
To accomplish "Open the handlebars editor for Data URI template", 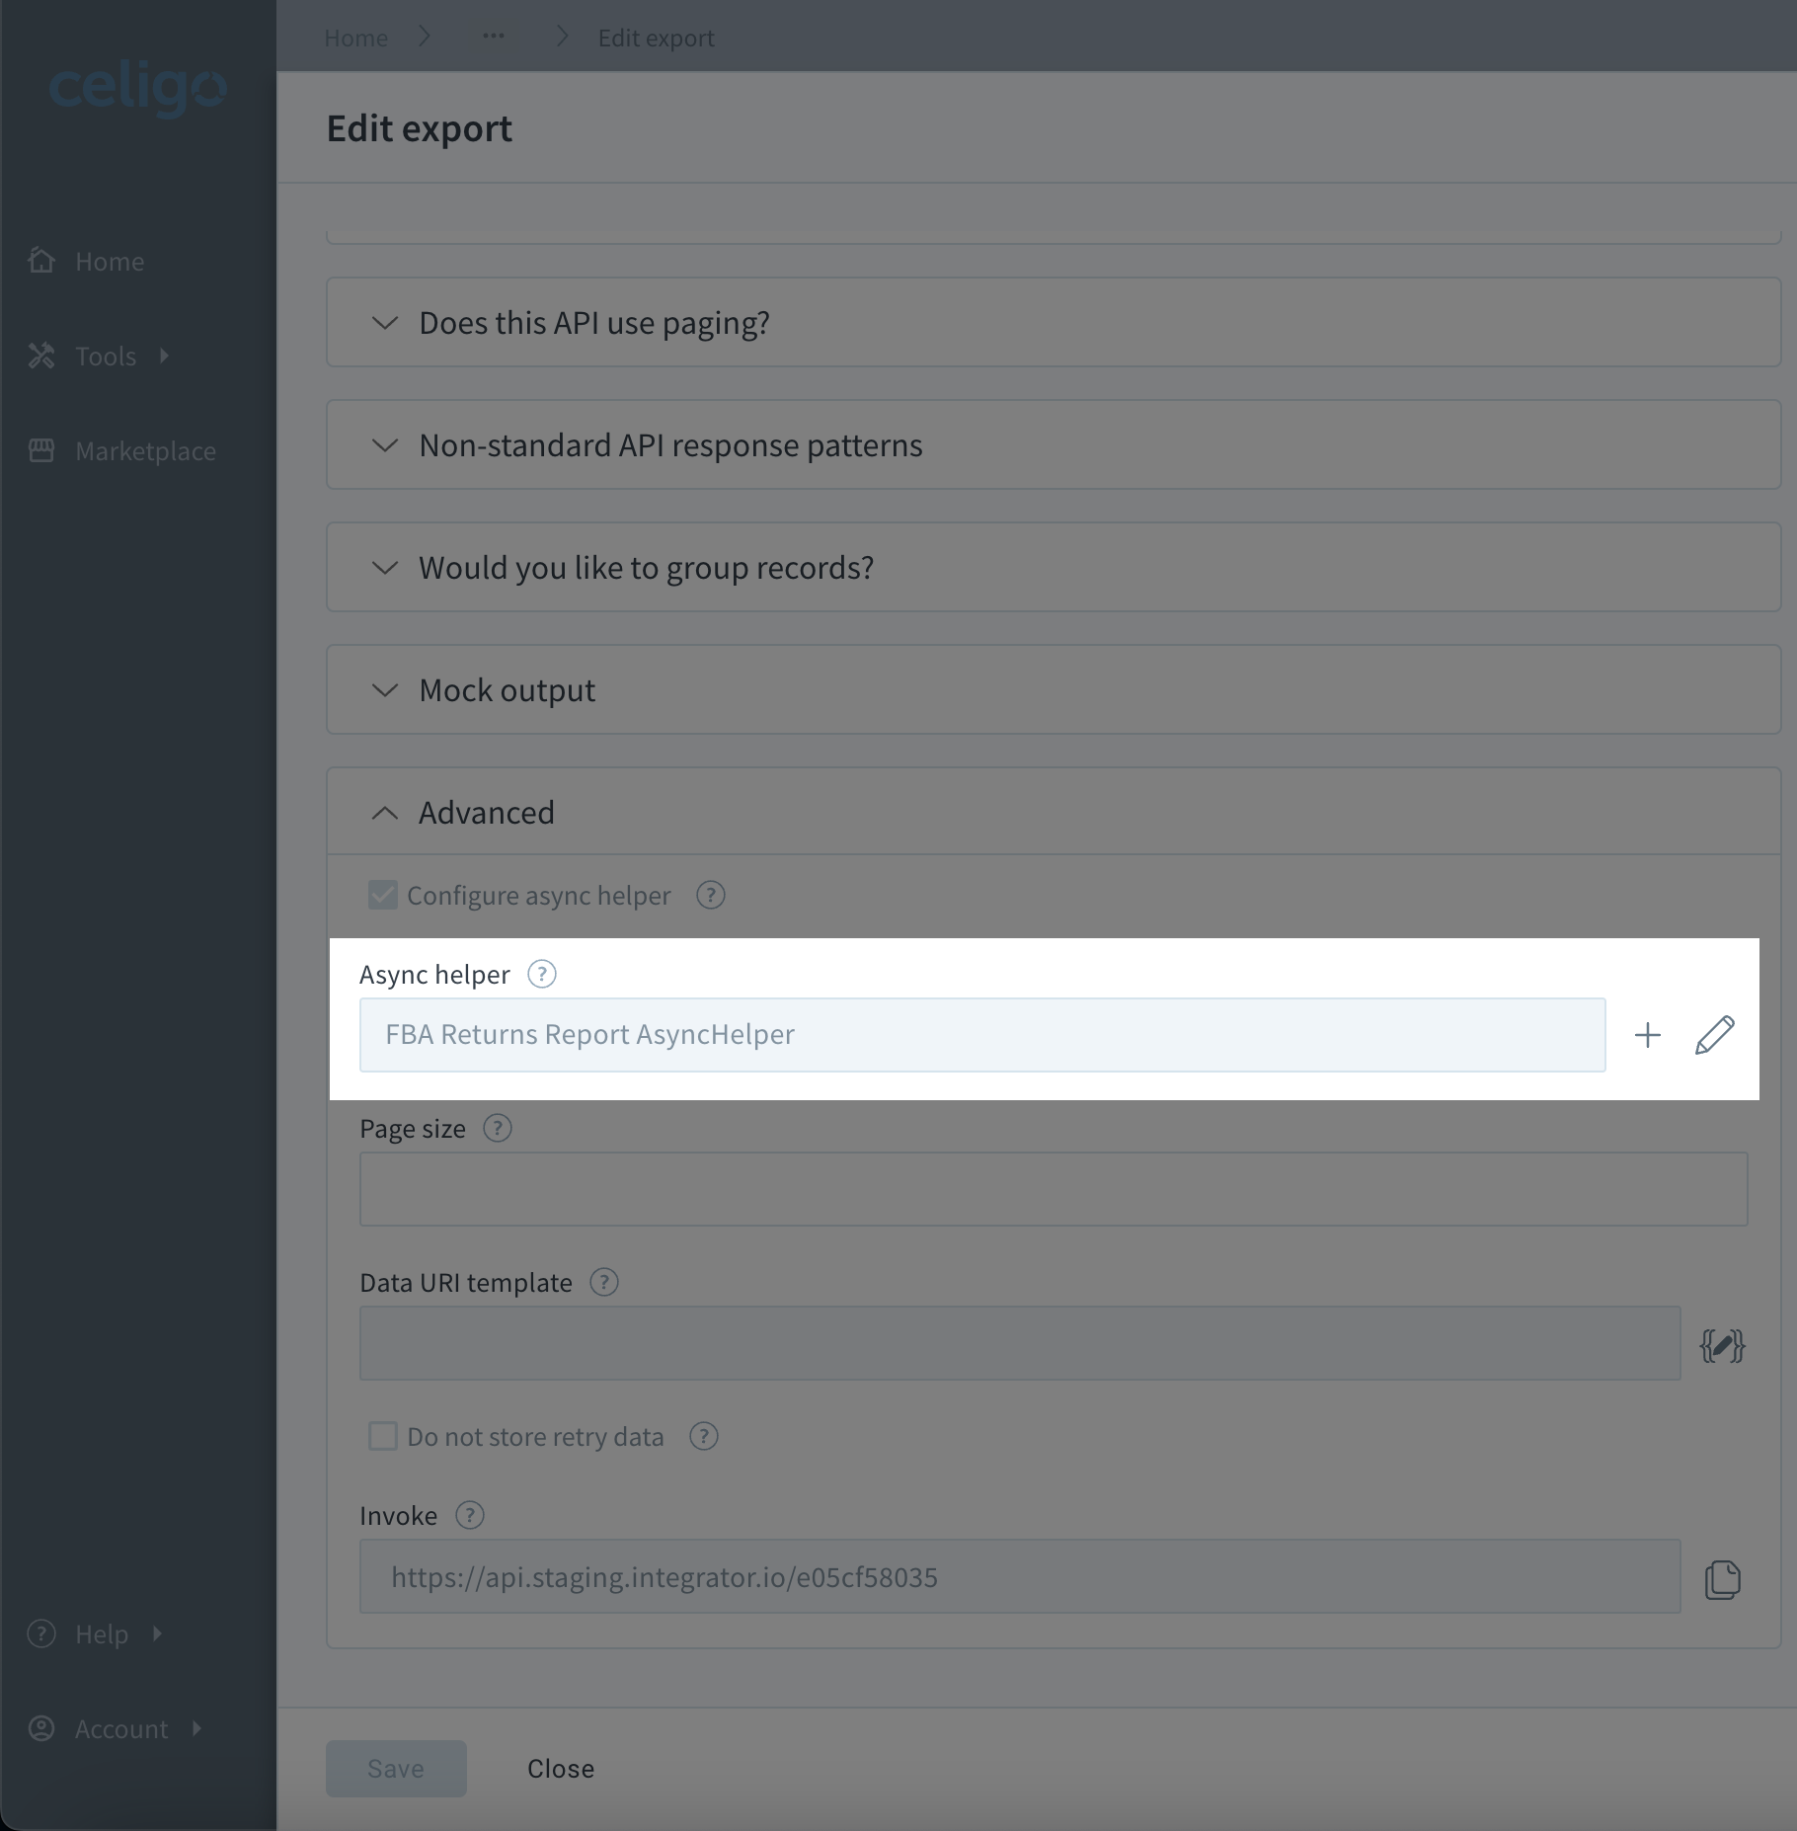I will [x=1722, y=1345].
